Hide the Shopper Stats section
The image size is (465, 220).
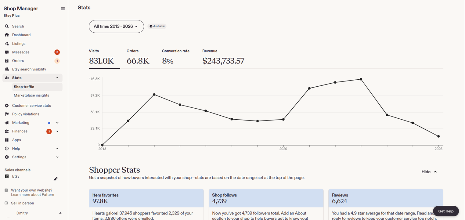(429, 172)
